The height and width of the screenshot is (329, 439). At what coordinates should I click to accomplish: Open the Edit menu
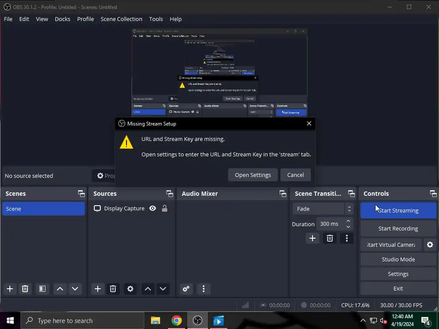pyautogui.click(x=24, y=19)
